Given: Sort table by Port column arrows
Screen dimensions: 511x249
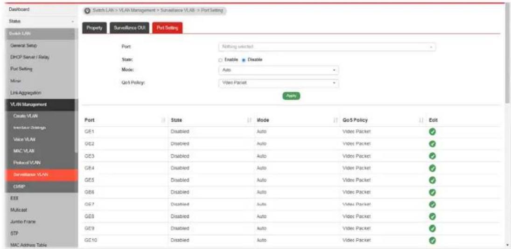Looking at the screenshot, I should (164, 120).
